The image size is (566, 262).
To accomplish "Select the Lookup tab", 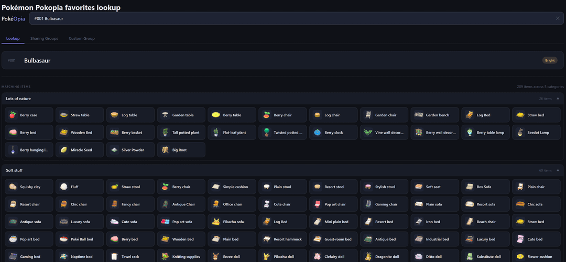I will tap(13, 38).
